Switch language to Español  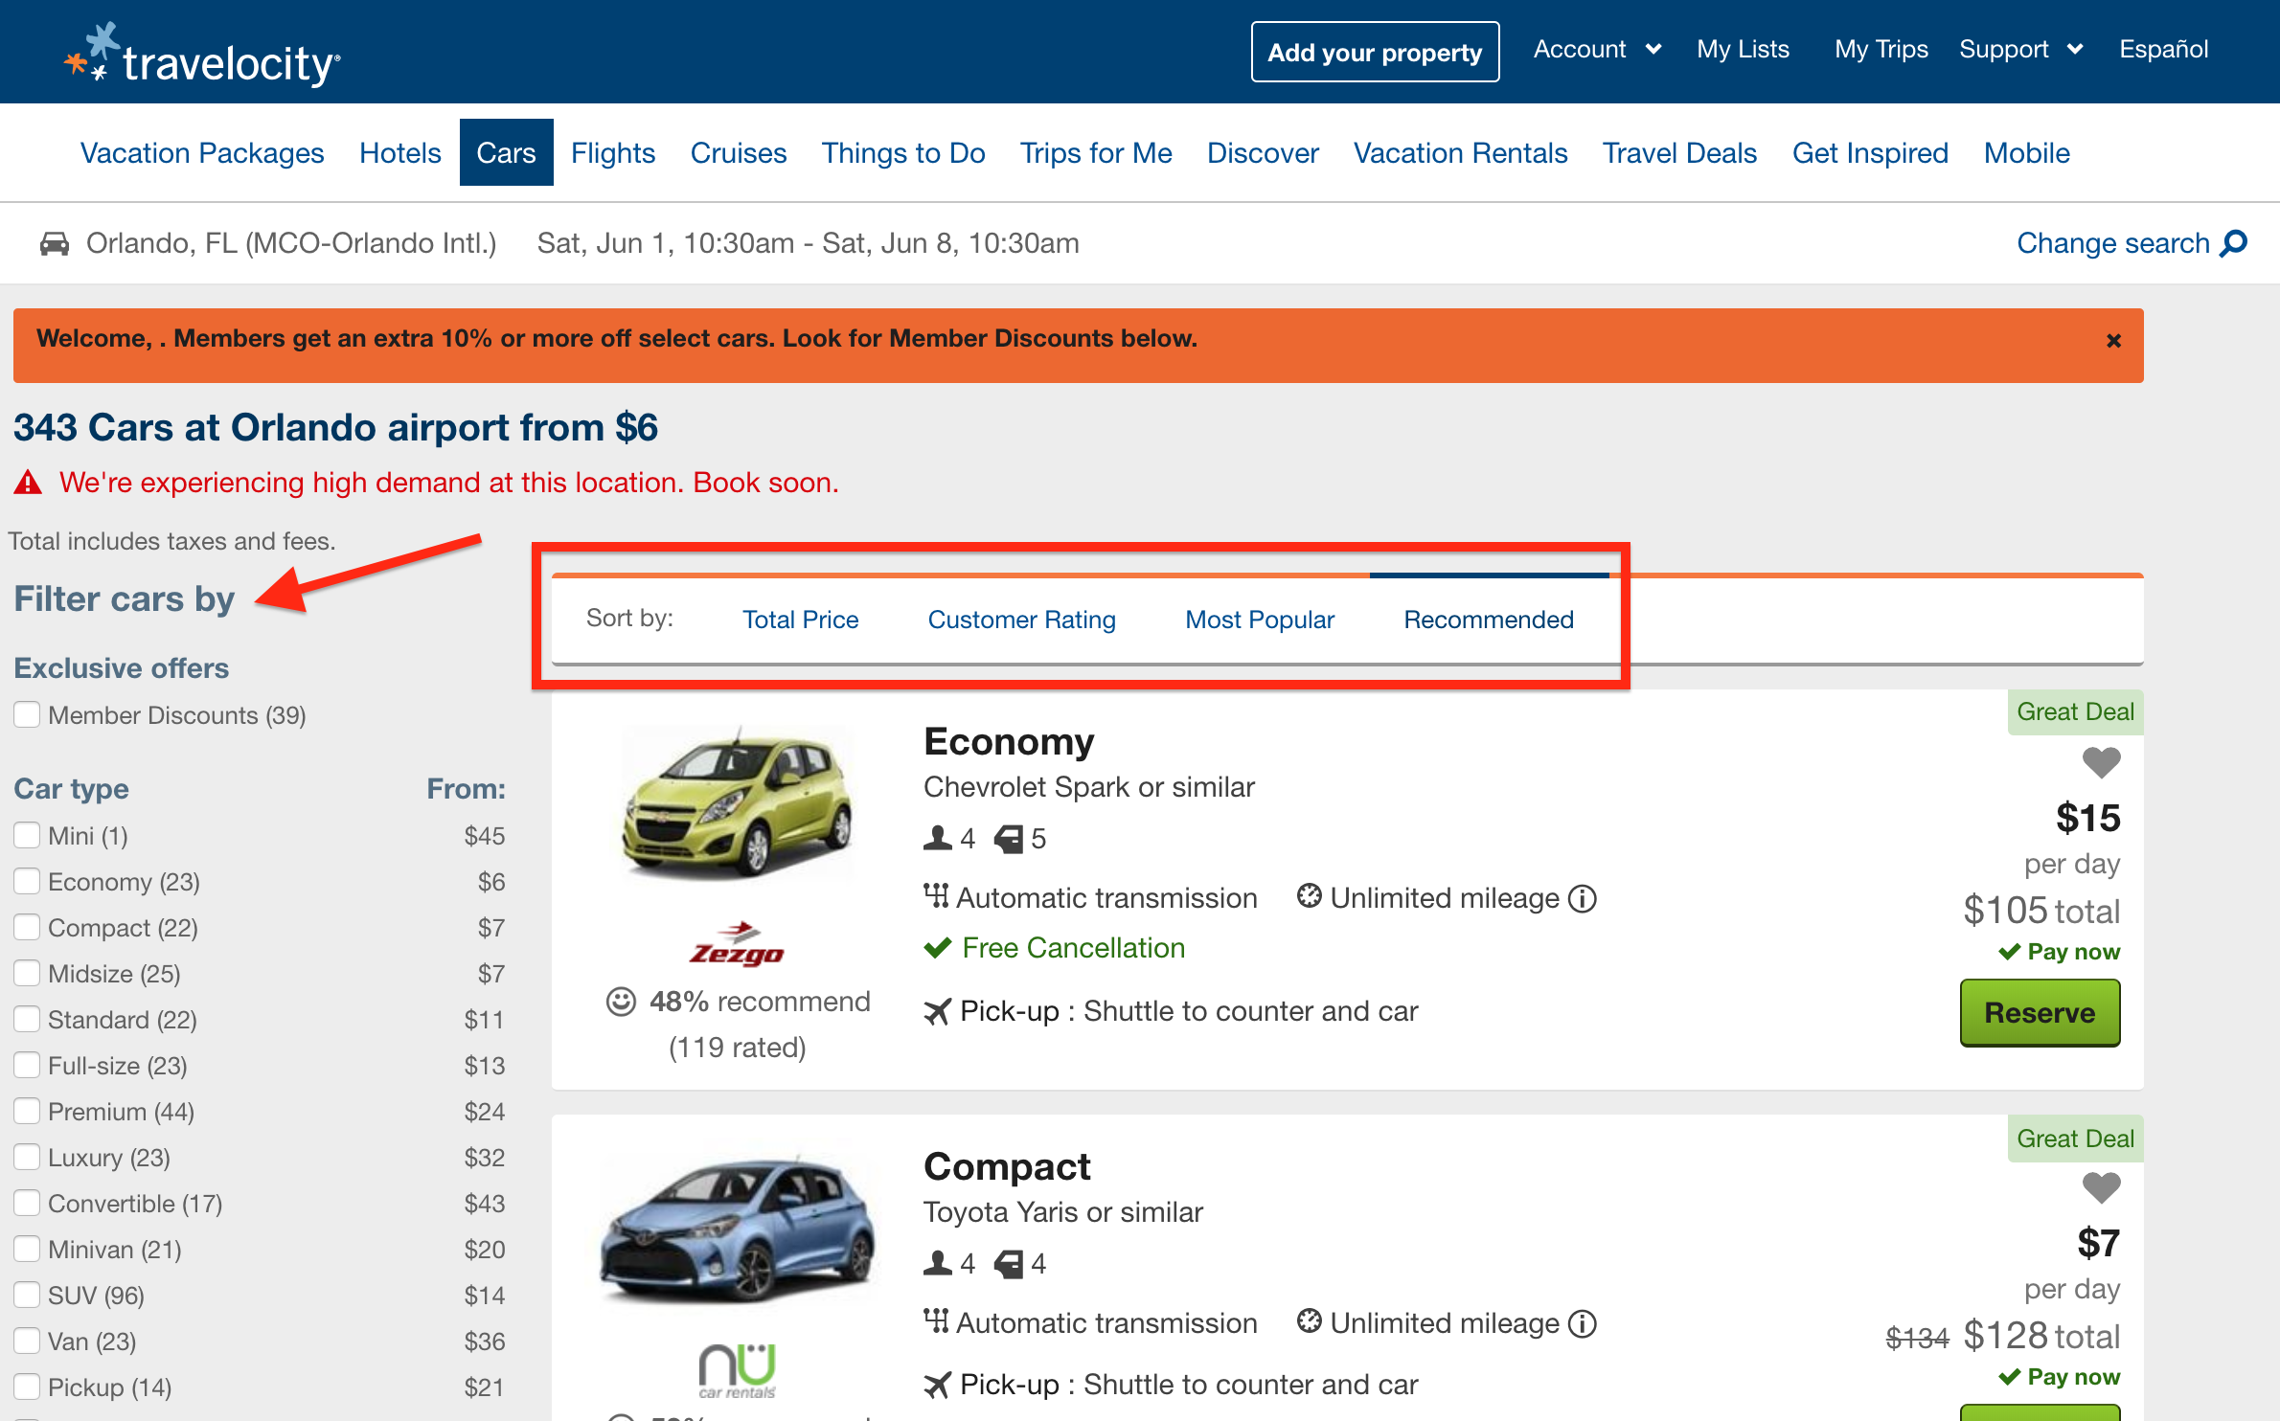[x=2163, y=49]
